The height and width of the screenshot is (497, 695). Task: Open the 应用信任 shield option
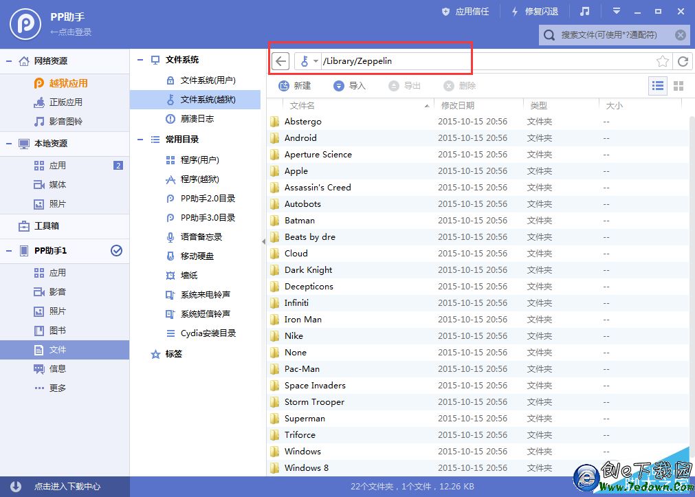point(465,12)
